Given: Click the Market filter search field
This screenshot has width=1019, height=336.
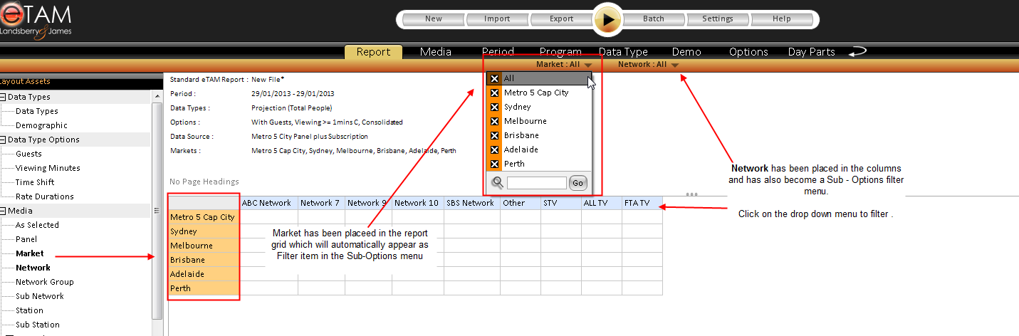Looking at the screenshot, I should point(537,183).
